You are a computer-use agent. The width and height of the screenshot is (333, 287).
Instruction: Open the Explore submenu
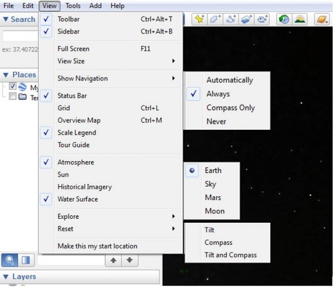pos(111,216)
